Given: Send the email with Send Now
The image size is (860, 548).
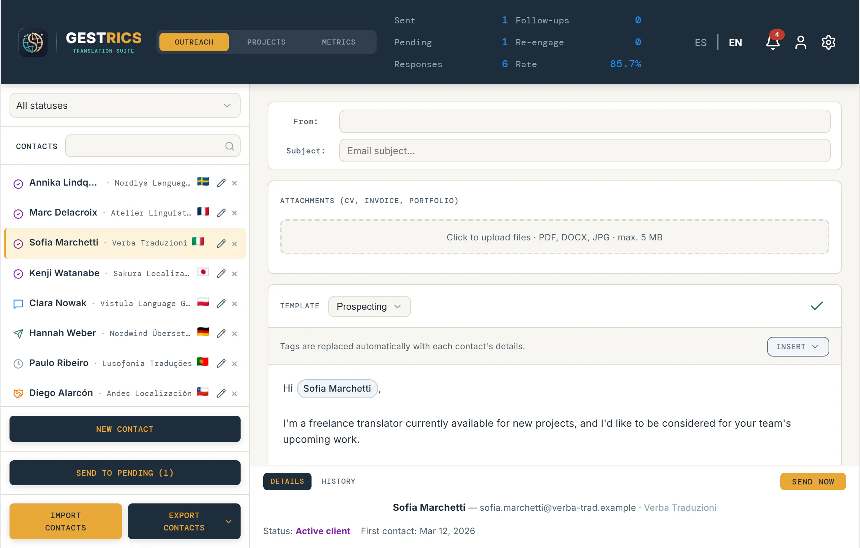Looking at the screenshot, I should click(x=813, y=482).
